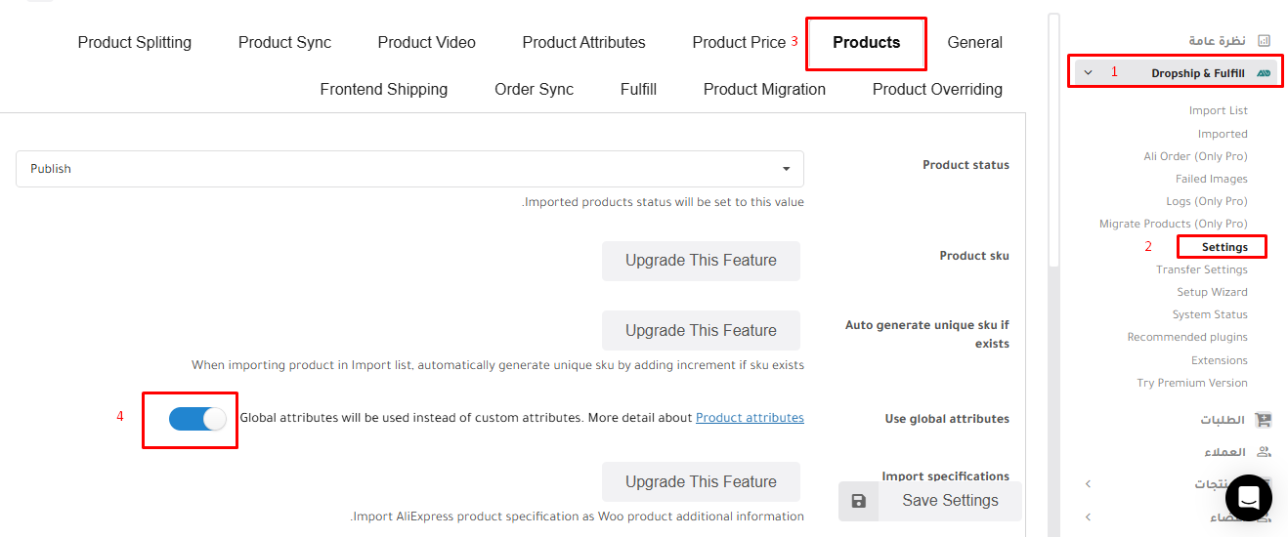Click the orders icon in sidebar
The height and width of the screenshot is (537, 1288).
coord(1264,420)
